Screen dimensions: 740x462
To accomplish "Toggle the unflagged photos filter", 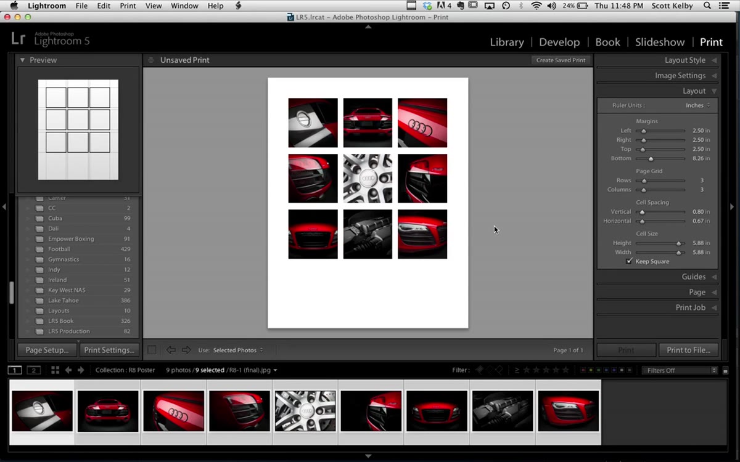I will pyautogui.click(x=490, y=370).
